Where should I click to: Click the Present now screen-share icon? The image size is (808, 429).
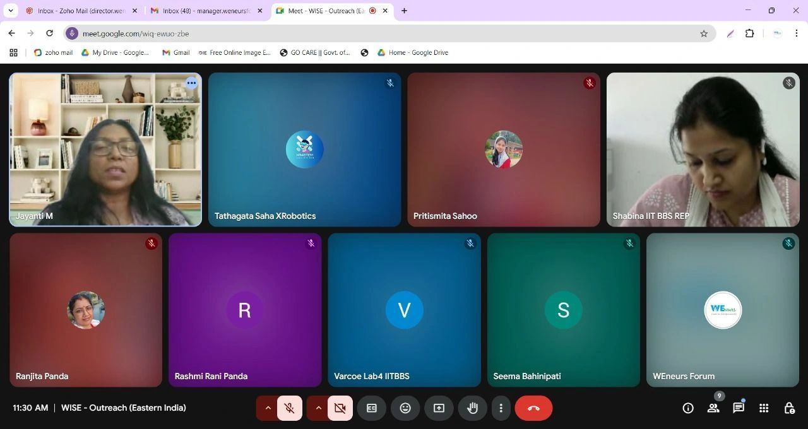(439, 408)
